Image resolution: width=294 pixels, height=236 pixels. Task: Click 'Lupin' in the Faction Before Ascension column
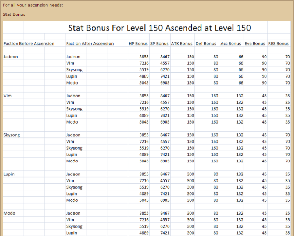point(9,174)
